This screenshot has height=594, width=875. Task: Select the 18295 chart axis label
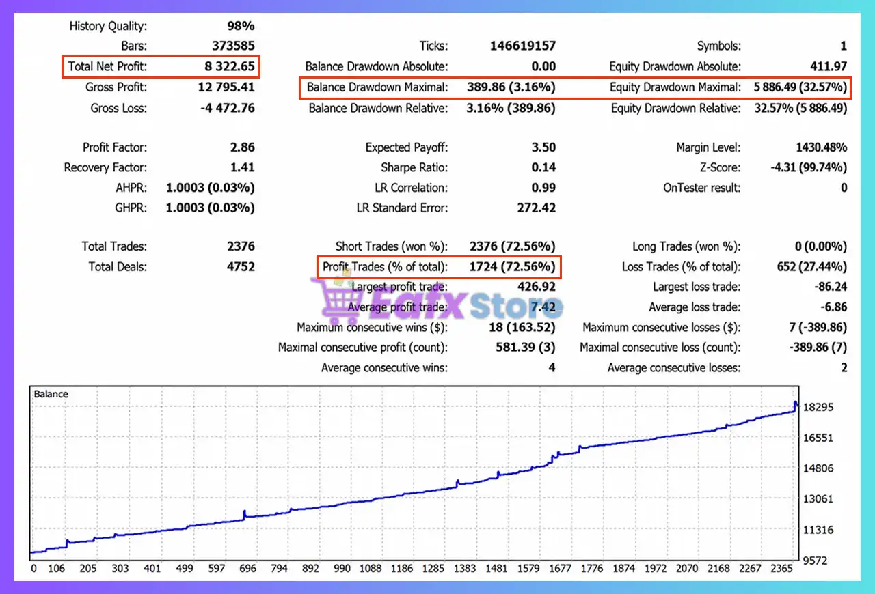coord(818,407)
